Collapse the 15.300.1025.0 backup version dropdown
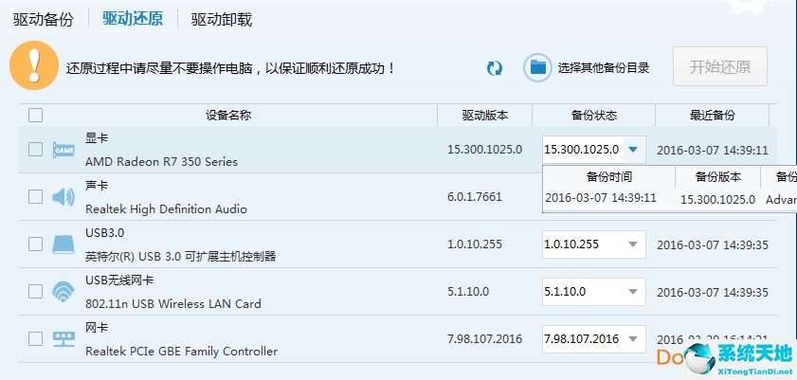797x380 pixels. 633,150
